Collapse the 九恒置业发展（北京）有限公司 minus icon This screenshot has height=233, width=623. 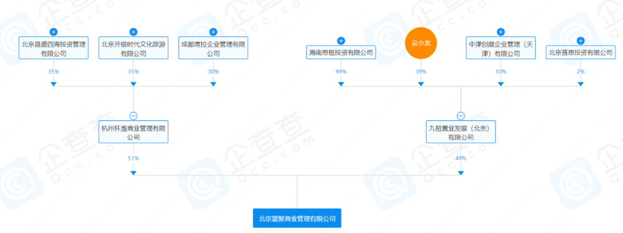[x=461, y=116]
